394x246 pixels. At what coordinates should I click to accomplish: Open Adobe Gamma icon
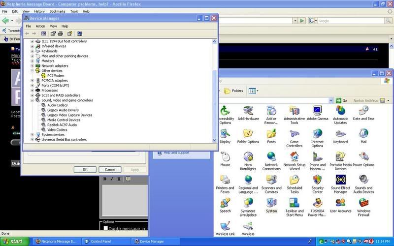pyautogui.click(x=317, y=113)
